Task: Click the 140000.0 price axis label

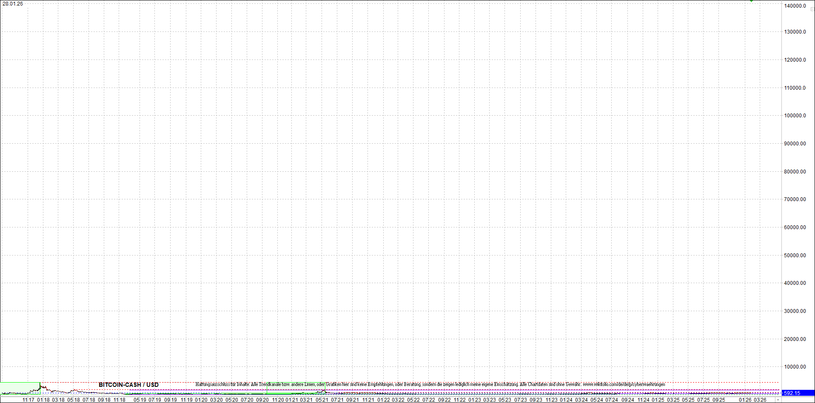Action: 795,6
